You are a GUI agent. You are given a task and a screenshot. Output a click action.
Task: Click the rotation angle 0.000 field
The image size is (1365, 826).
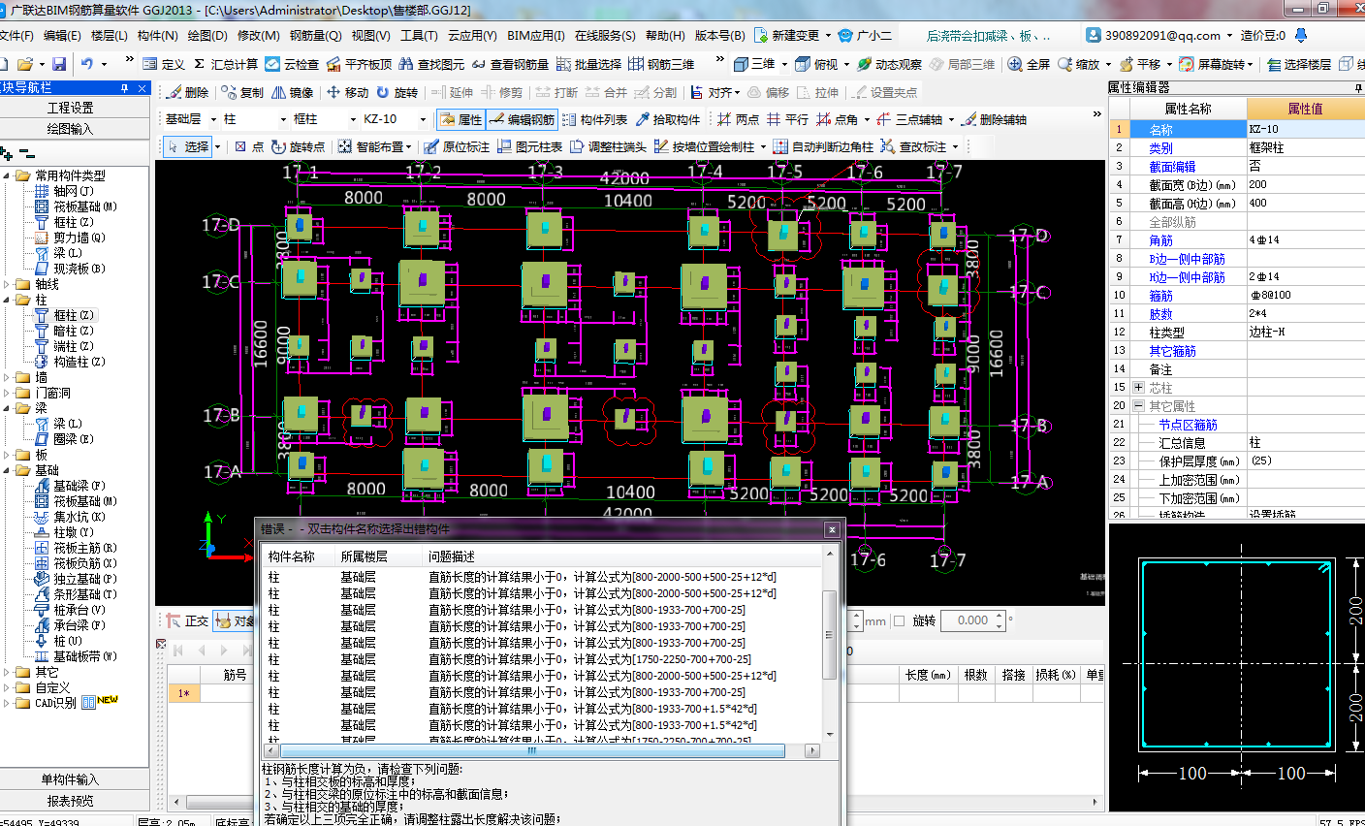coord(972,620)
